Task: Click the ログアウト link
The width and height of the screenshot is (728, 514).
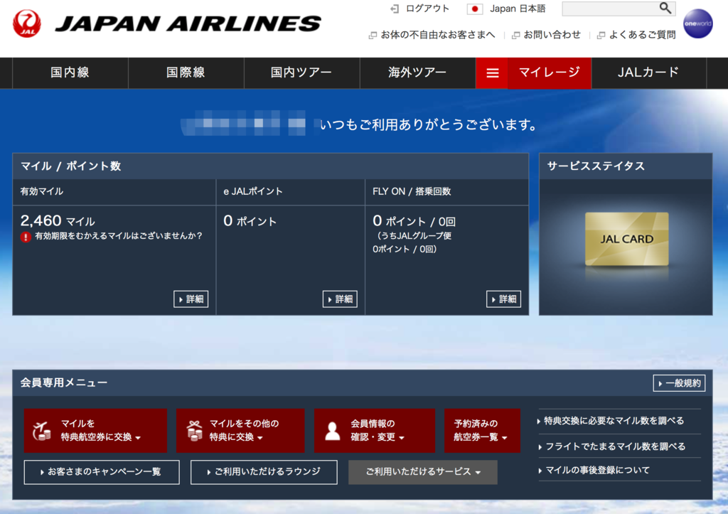Action: pos(427,9)
